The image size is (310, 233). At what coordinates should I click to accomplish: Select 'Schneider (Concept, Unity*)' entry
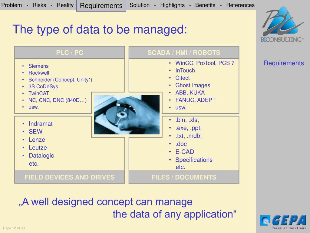tap(60, 80)
